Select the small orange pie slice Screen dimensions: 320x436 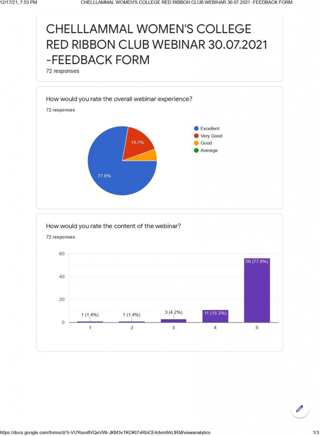pos(151,155)
